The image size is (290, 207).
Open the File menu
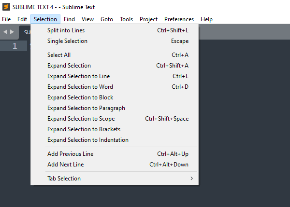click(x=6, y=19)
